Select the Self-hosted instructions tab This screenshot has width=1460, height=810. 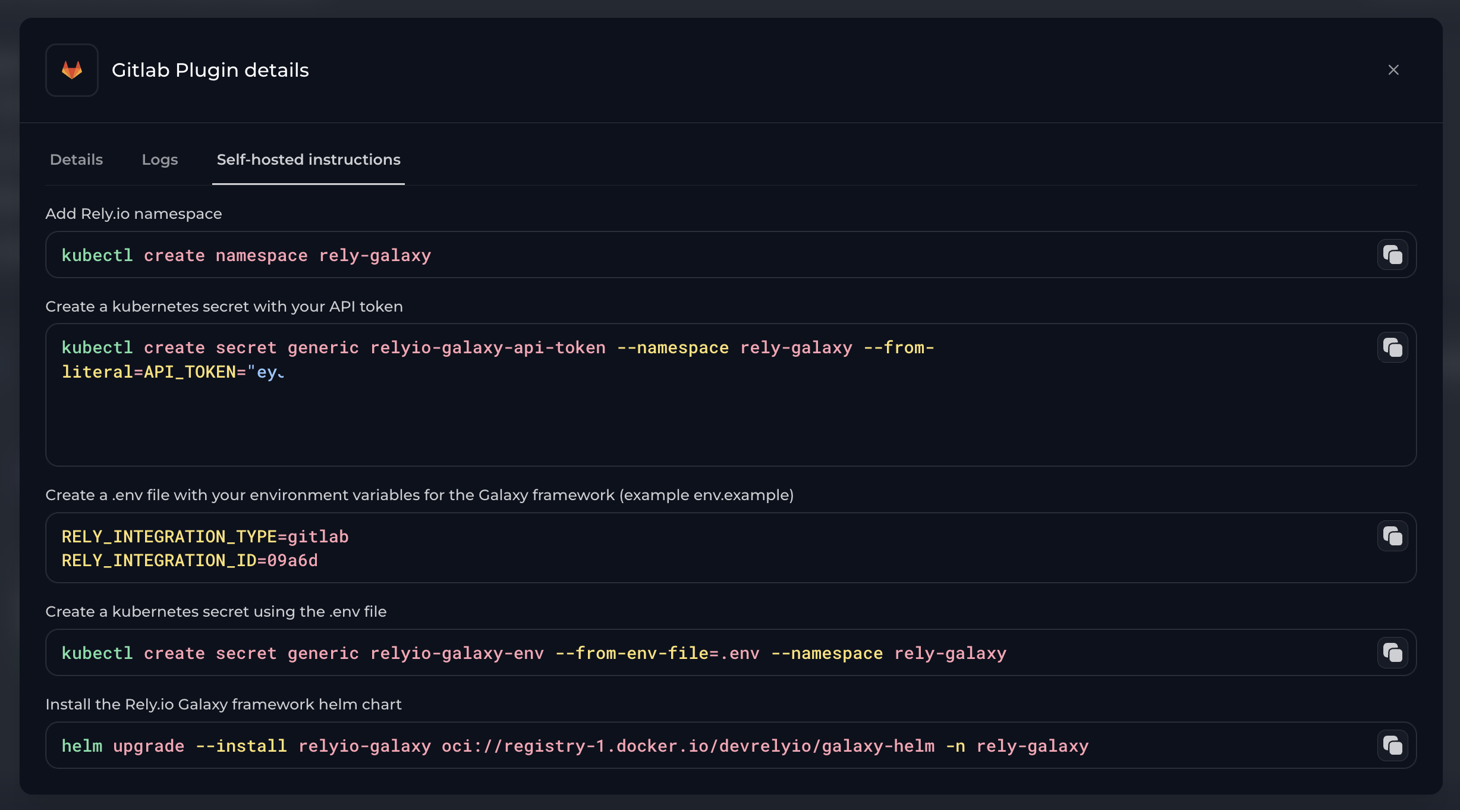pos(309,159)
